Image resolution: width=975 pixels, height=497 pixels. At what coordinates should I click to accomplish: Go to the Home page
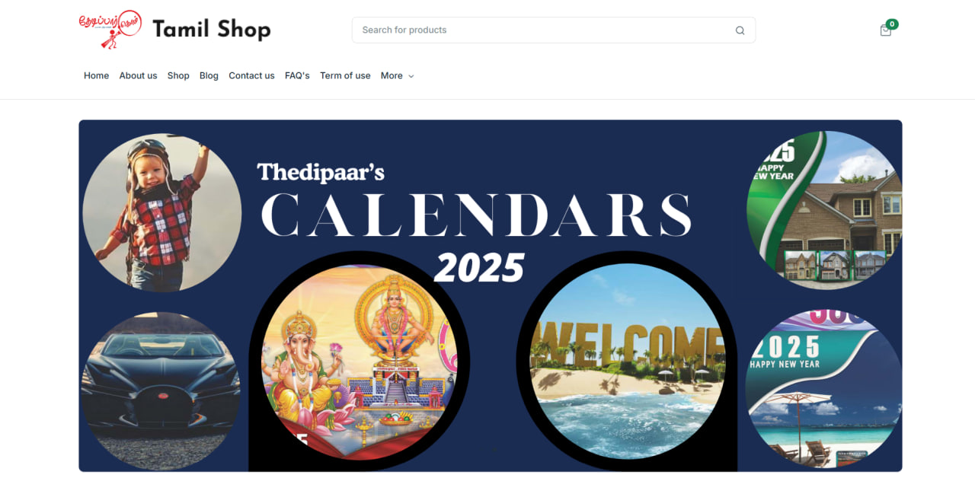[96, 76]
